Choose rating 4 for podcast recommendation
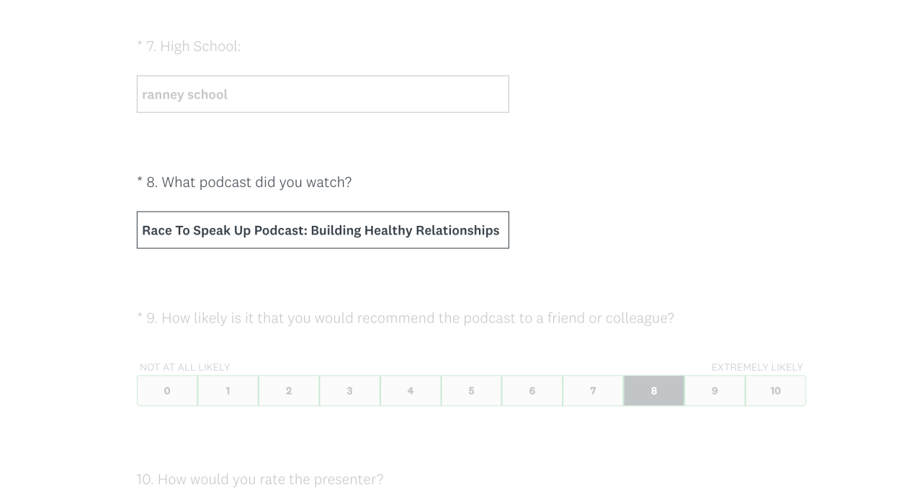Viewport: 922px width, 495px height. click(411, 391)
